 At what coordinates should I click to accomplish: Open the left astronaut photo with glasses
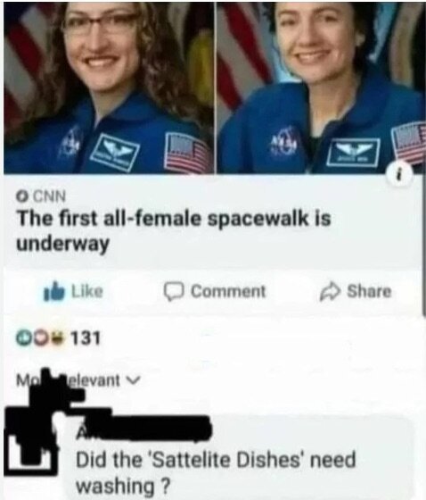[109, 87]
